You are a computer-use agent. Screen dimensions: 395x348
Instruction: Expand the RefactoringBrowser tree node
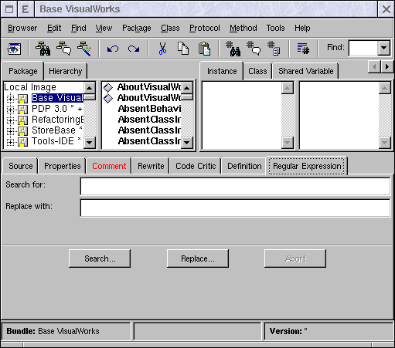click(x=10, y=120)
